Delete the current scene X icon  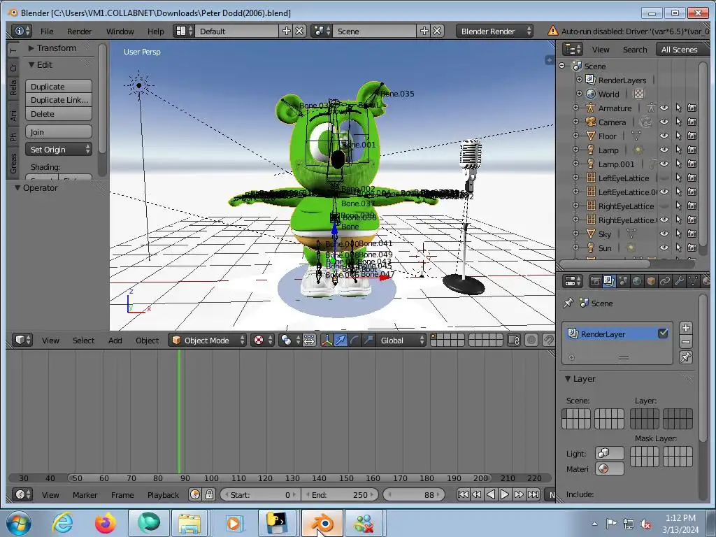coord(437,31)
